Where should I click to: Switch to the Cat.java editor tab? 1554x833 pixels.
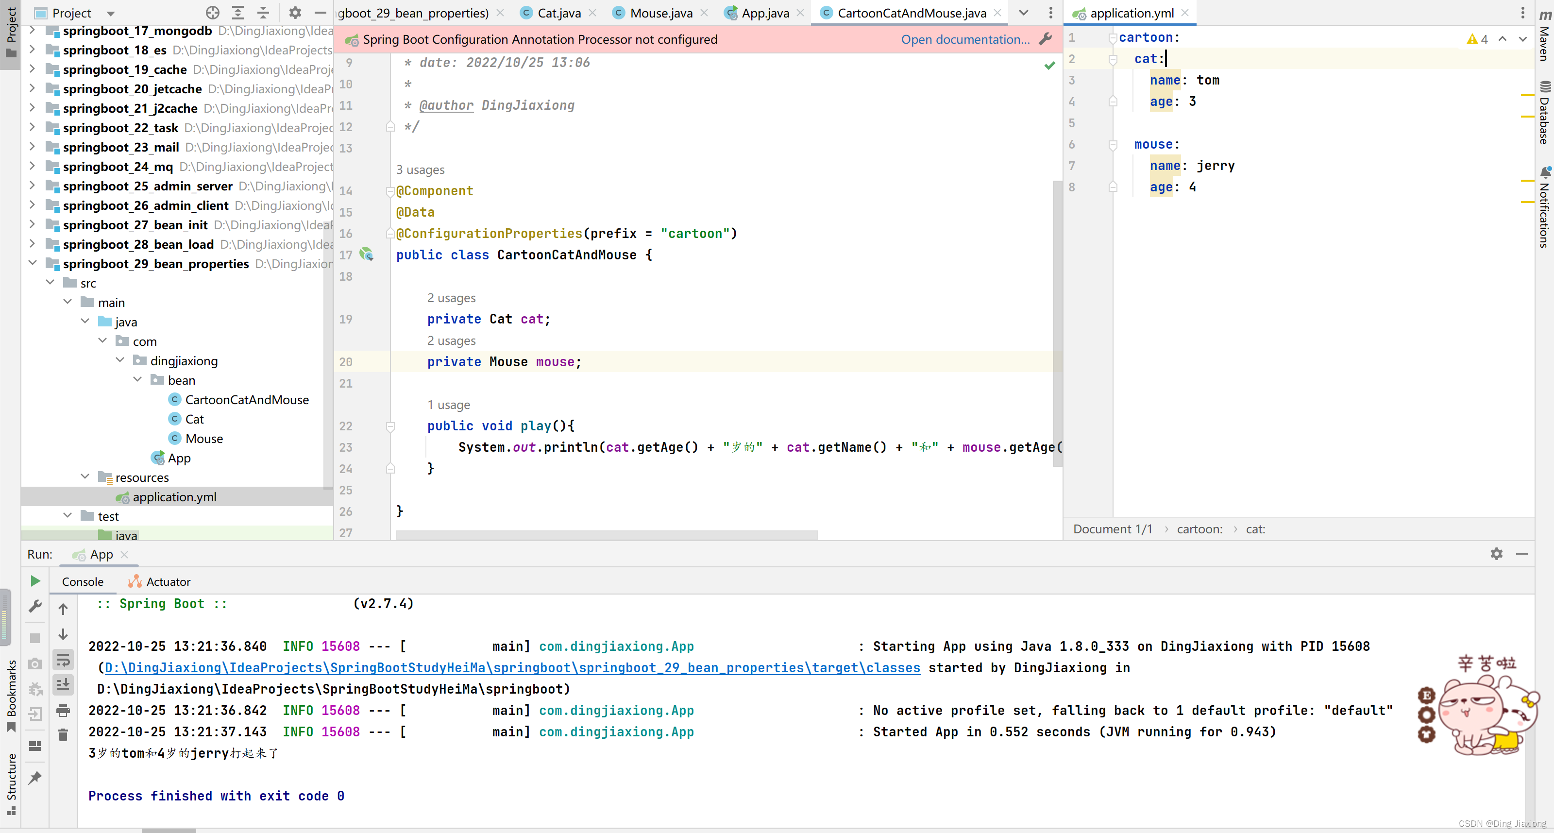[558, 13]
